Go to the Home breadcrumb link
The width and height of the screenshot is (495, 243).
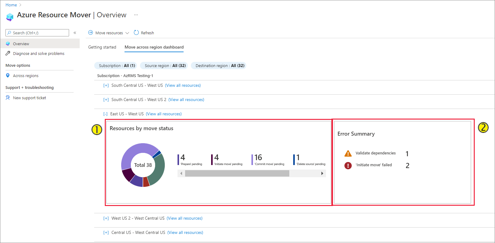11,5
